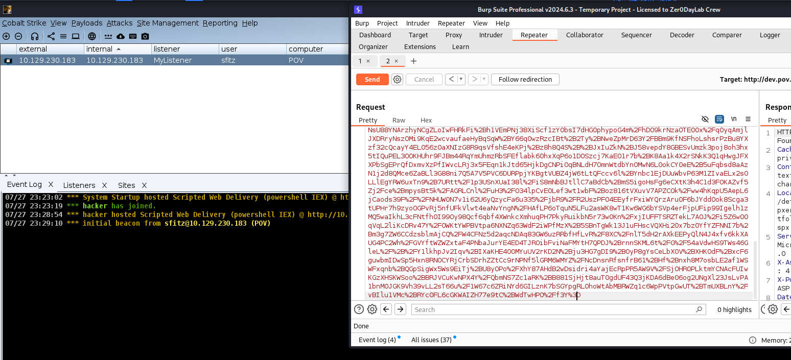Open the keystrokes keyboard icon
791x360 pixels.
tap(133, 36)
